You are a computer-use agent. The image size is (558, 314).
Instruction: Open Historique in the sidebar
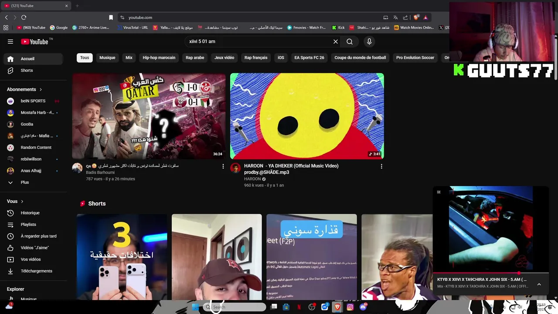[33, 213]
